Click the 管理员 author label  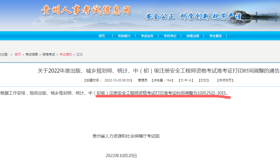(x=142, y=80)
